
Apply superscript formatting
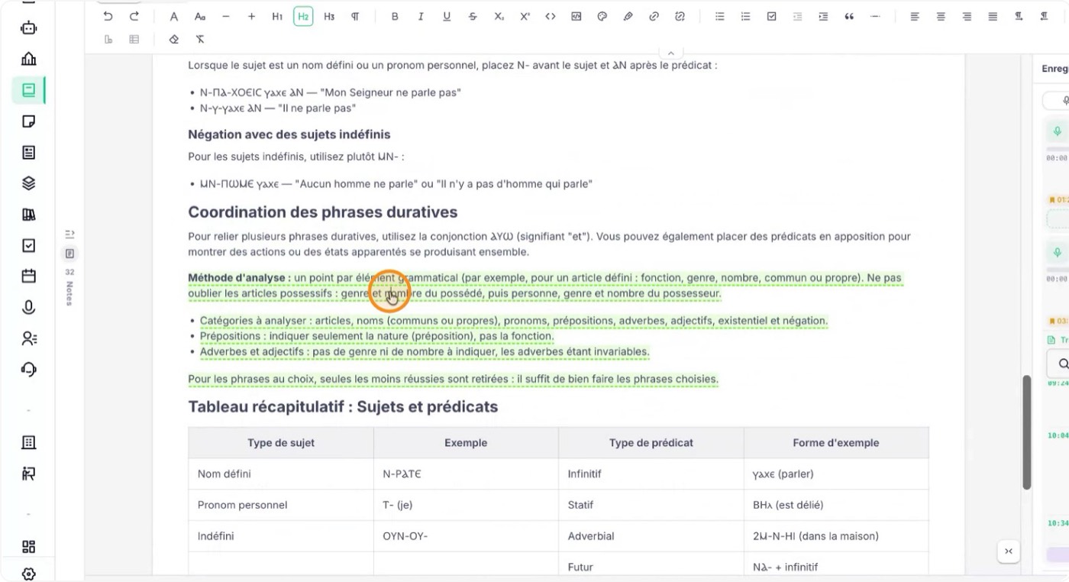pos(525,17)
